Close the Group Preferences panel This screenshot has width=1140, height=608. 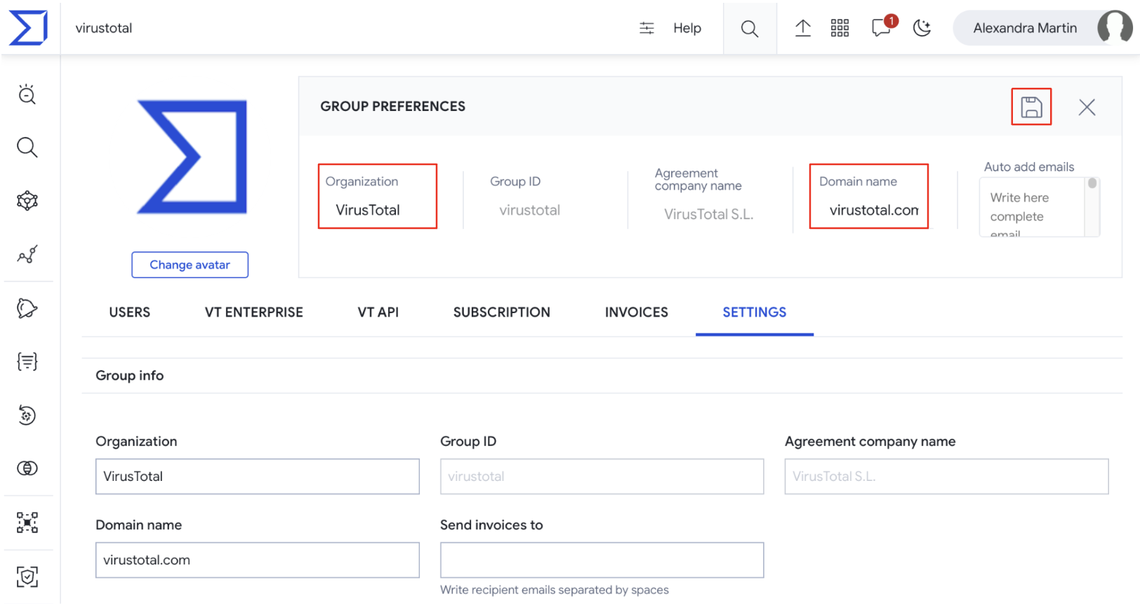[x=1087, y=107]
